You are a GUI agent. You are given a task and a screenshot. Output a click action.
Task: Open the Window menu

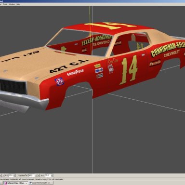tap(12, 4)
